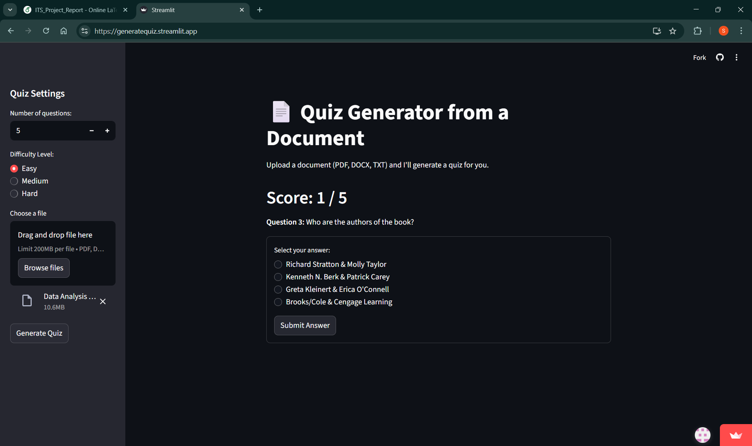Viewport: 752px width, 446px height.
Task: Bookmark this page with the star
Action: pyautogui.click(x=672, y=31)
